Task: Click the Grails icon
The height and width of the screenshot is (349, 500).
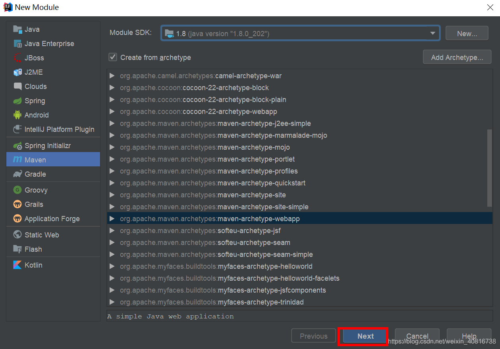Action: (x=17, y=204)
